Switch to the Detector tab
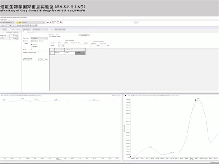 (x=16, y=32)
